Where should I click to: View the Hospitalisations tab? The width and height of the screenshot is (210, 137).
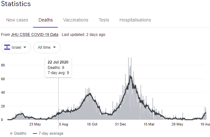tap(135, 20)
